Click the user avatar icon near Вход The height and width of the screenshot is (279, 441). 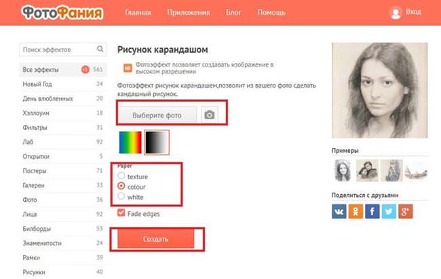tap(396, 13)
